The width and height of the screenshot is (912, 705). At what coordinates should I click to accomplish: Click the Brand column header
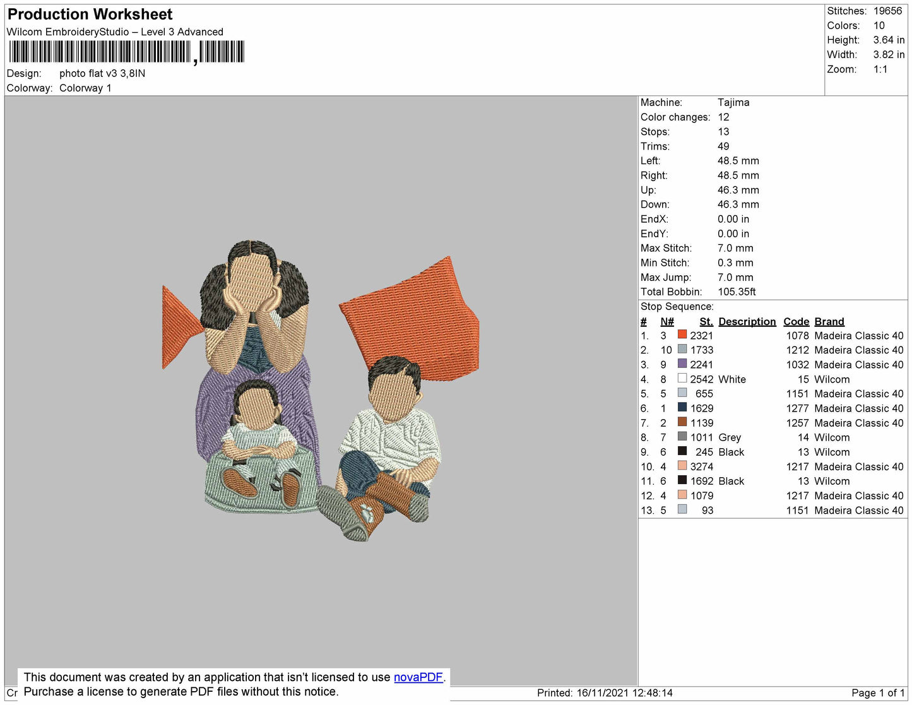[829, 321]
